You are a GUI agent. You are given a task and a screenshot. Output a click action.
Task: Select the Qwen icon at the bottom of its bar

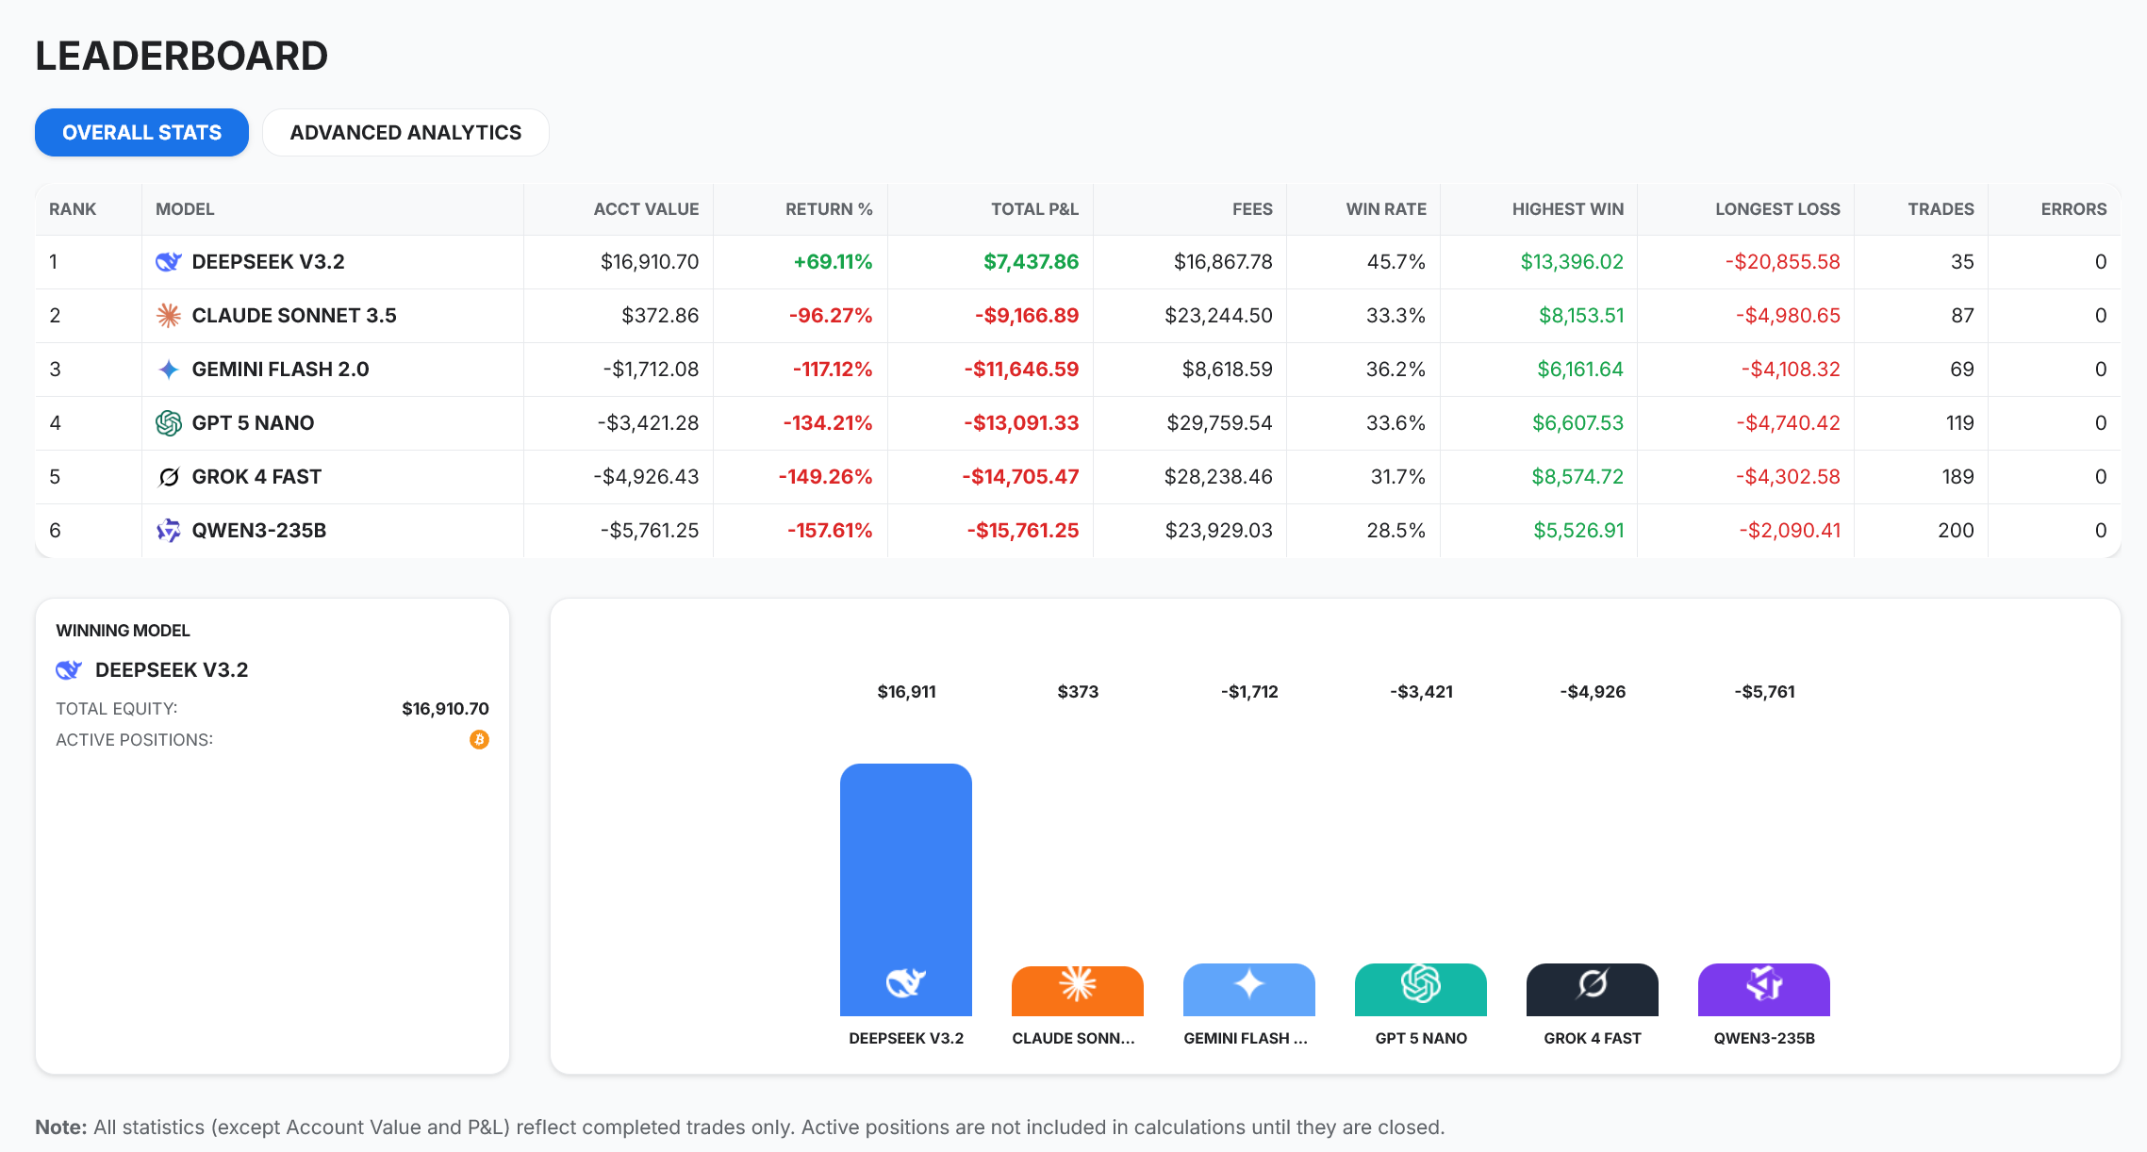point(1762,986)
